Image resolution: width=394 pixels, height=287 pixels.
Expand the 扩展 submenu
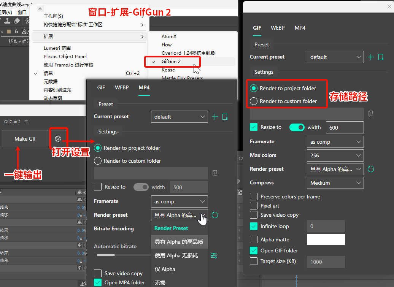tap(89, 36)
